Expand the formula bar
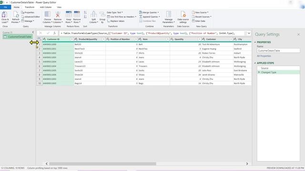 pos(249,33)
